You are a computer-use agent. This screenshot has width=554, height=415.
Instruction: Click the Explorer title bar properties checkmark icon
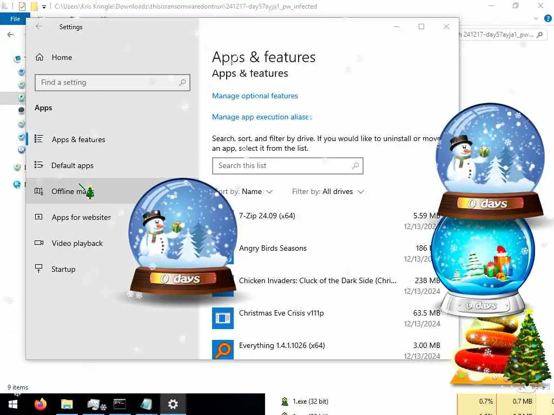[22, 6]
